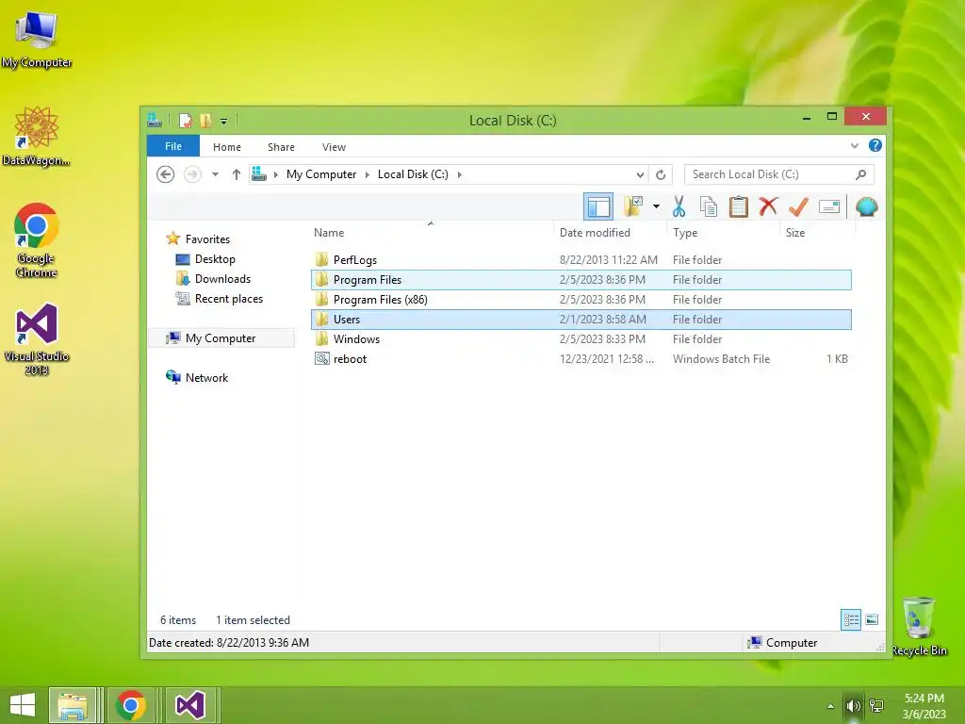Select My Computer in navigation pane
The image size is (965, 724).
pos(221,338)
